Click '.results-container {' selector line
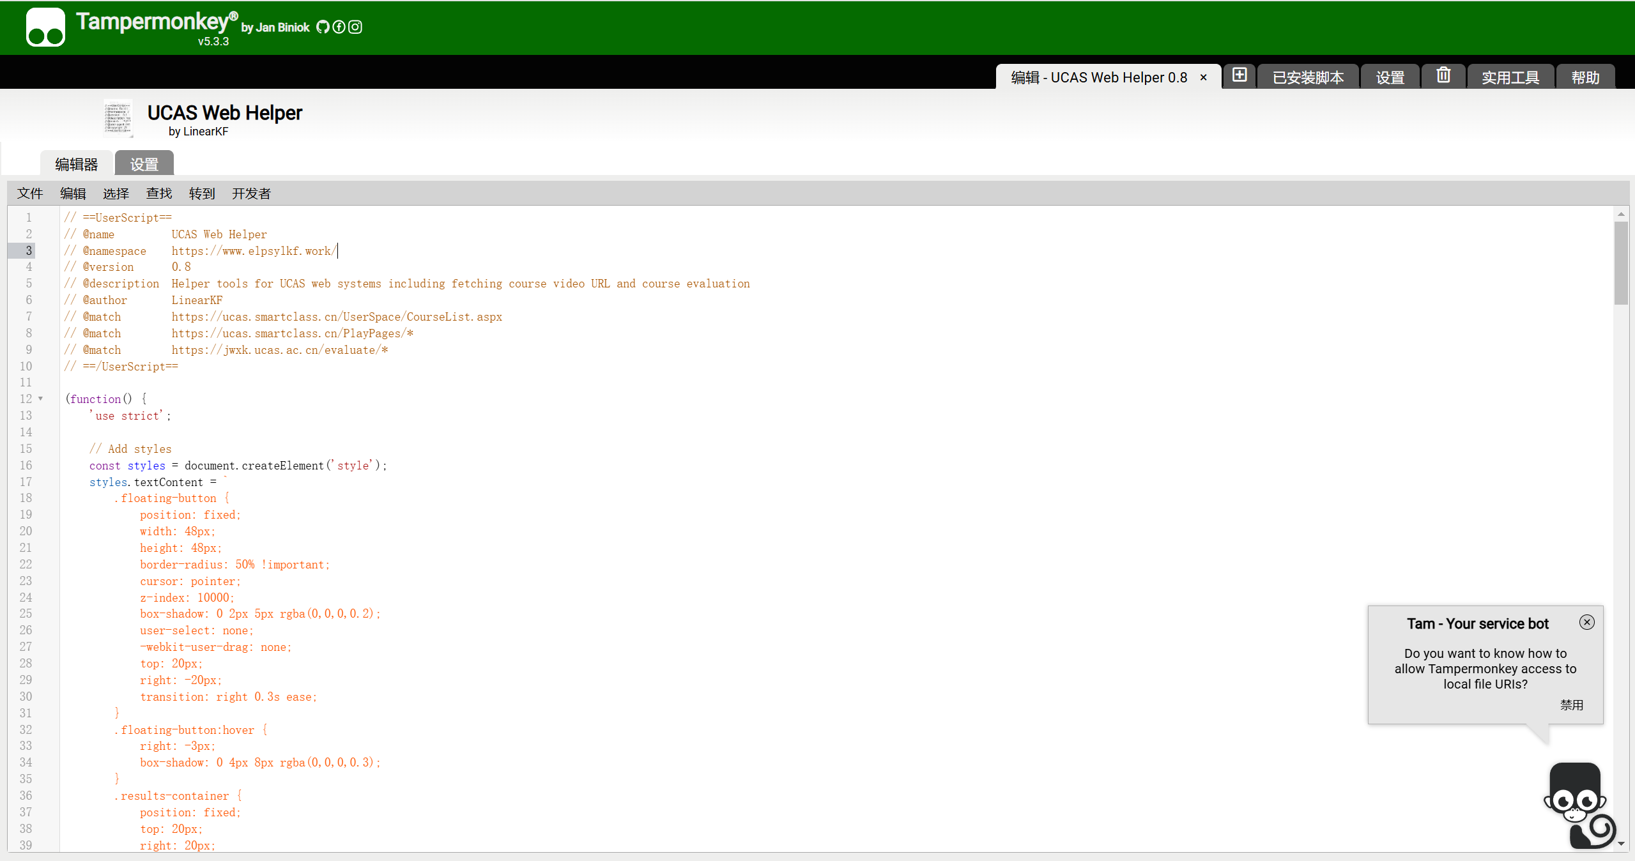 (178, 796)
